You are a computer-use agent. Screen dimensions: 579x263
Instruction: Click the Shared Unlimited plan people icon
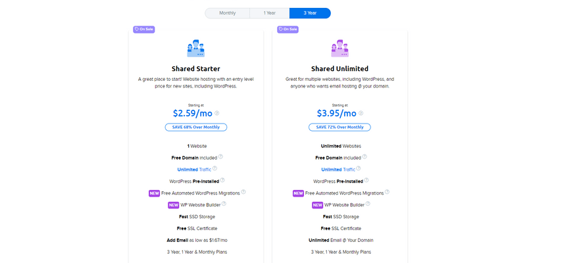(340, 48)
